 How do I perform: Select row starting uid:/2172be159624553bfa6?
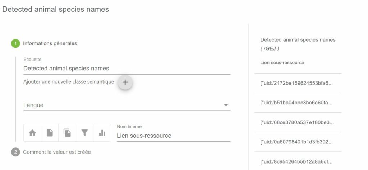tap(298, 83)
